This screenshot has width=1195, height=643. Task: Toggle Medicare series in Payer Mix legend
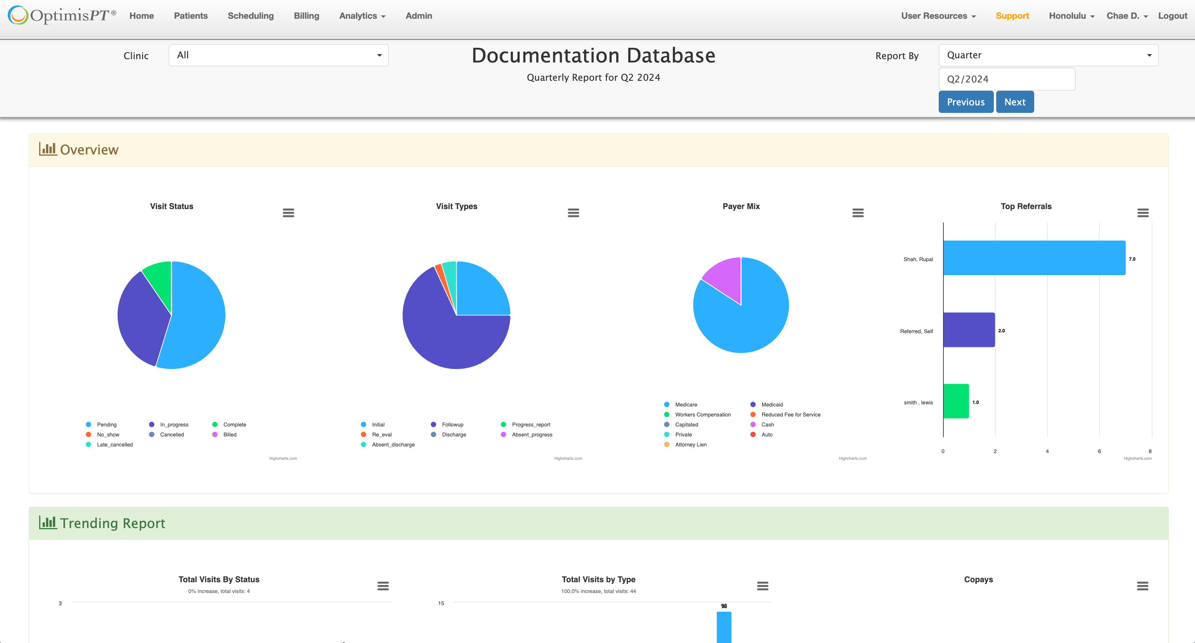(686, 405)
